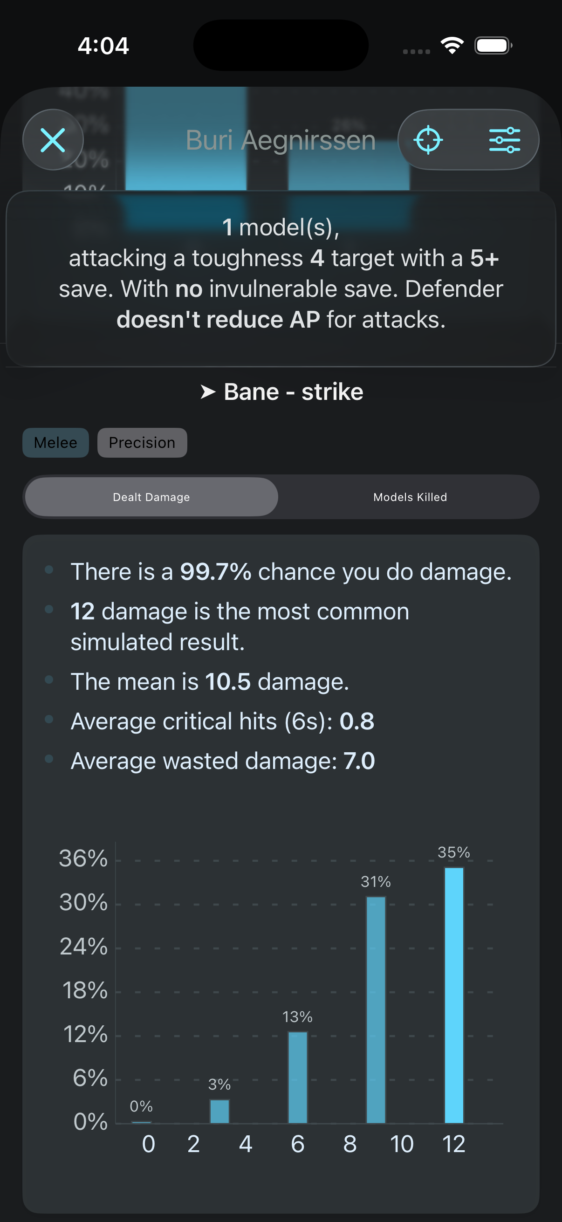Switch to the Dealt Damage tab
Image resolution: width=562 pixels, height=1222 pixels.
151,497
